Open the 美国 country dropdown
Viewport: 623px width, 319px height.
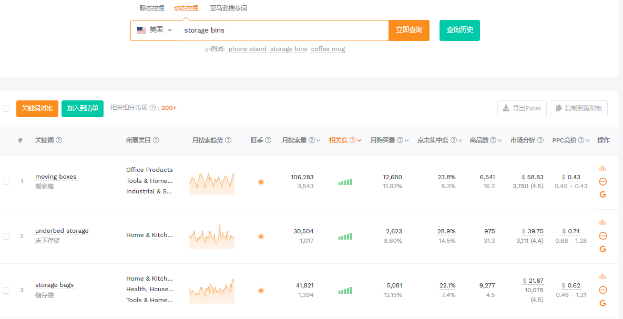coord(155,30)
